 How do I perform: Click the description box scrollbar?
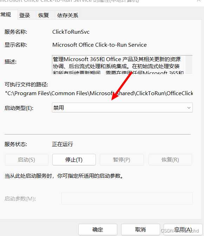189,65
